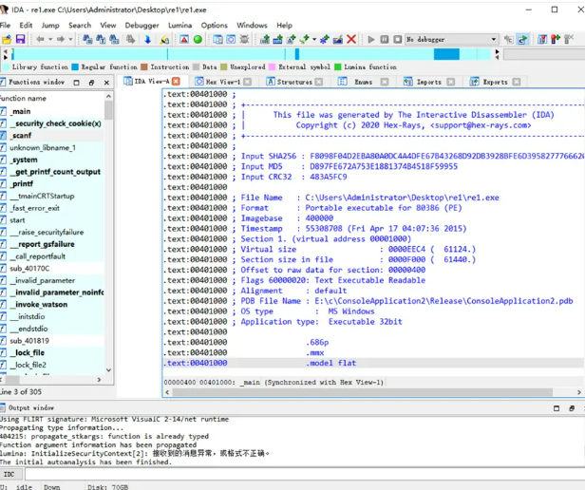Click the third binoculars search icon
585x490 pixels.
pos(114,39)
